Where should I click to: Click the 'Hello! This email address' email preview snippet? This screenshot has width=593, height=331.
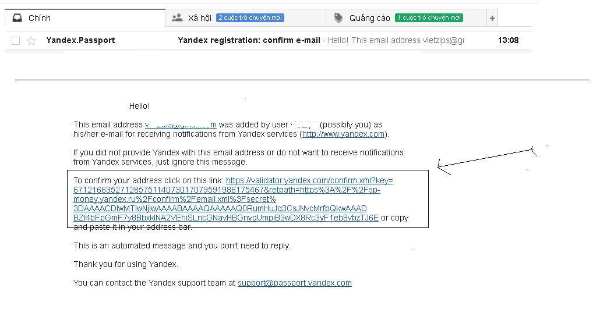tap(396, 41)
